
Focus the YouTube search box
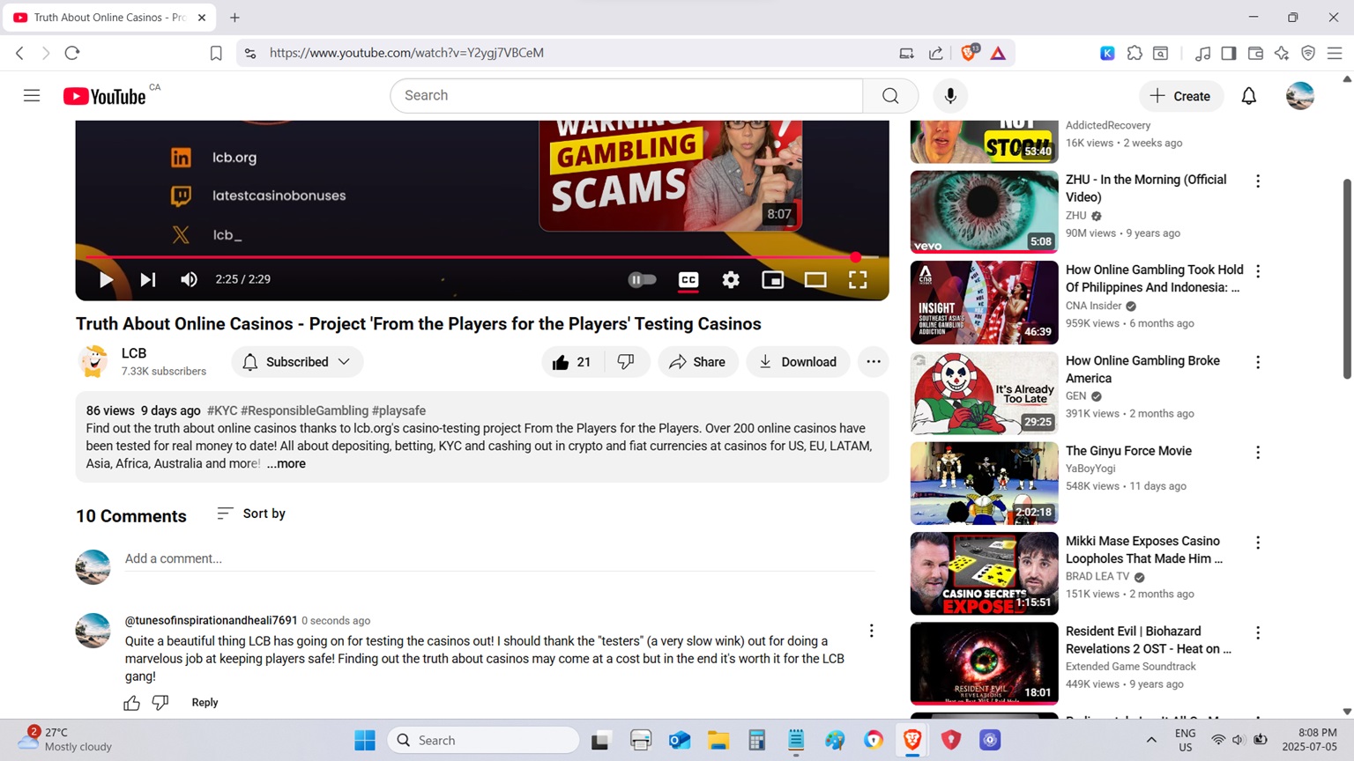pos(626,95)
